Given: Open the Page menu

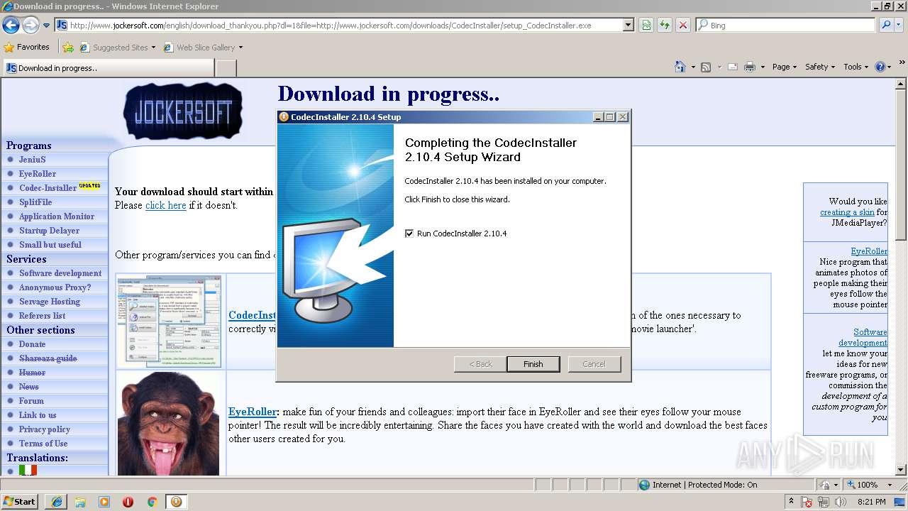Looking at the screenshot, I should (785, 67).
